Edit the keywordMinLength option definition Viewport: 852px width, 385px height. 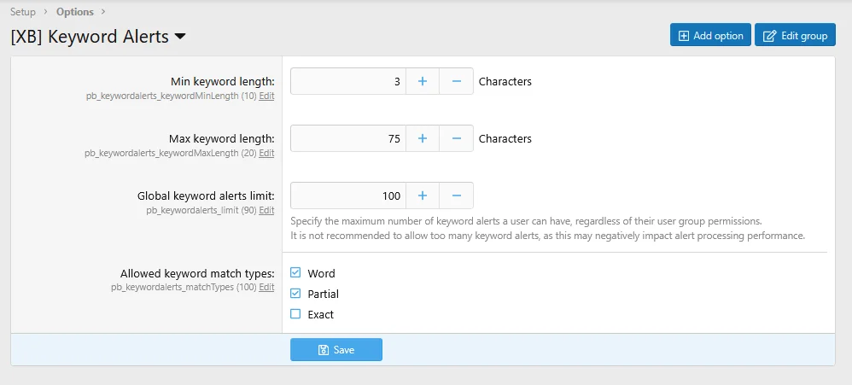pos(266,96)
